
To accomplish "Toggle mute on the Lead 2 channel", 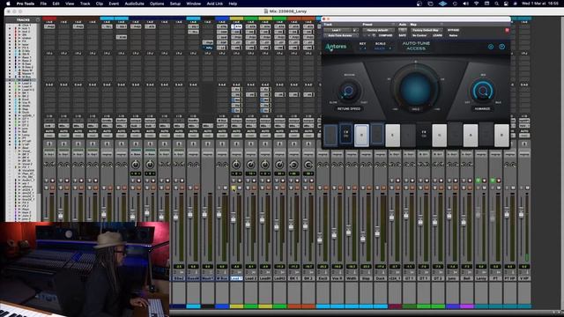I will tap(254, 188).
